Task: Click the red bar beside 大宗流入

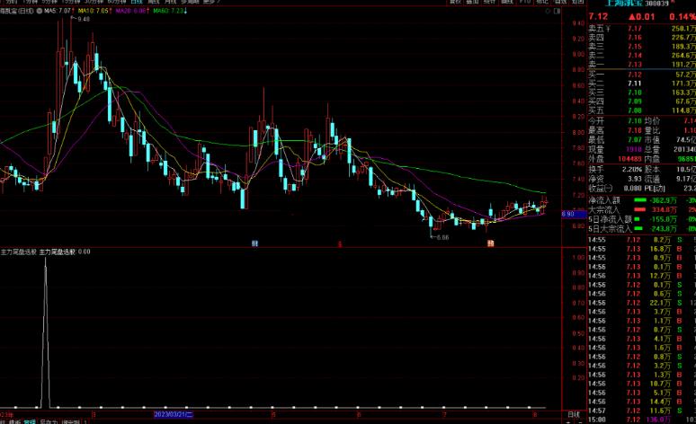Action: (x=640, y=209)
